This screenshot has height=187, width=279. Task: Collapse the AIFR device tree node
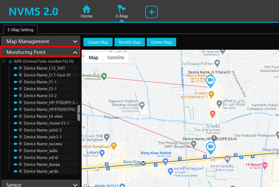4,61
